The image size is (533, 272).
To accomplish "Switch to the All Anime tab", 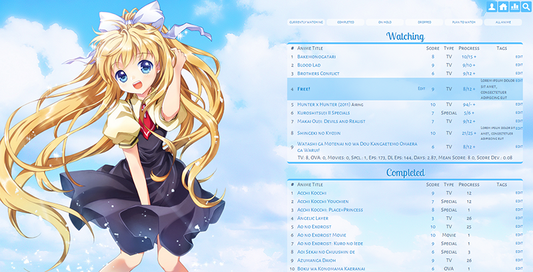I will (503, 22).
